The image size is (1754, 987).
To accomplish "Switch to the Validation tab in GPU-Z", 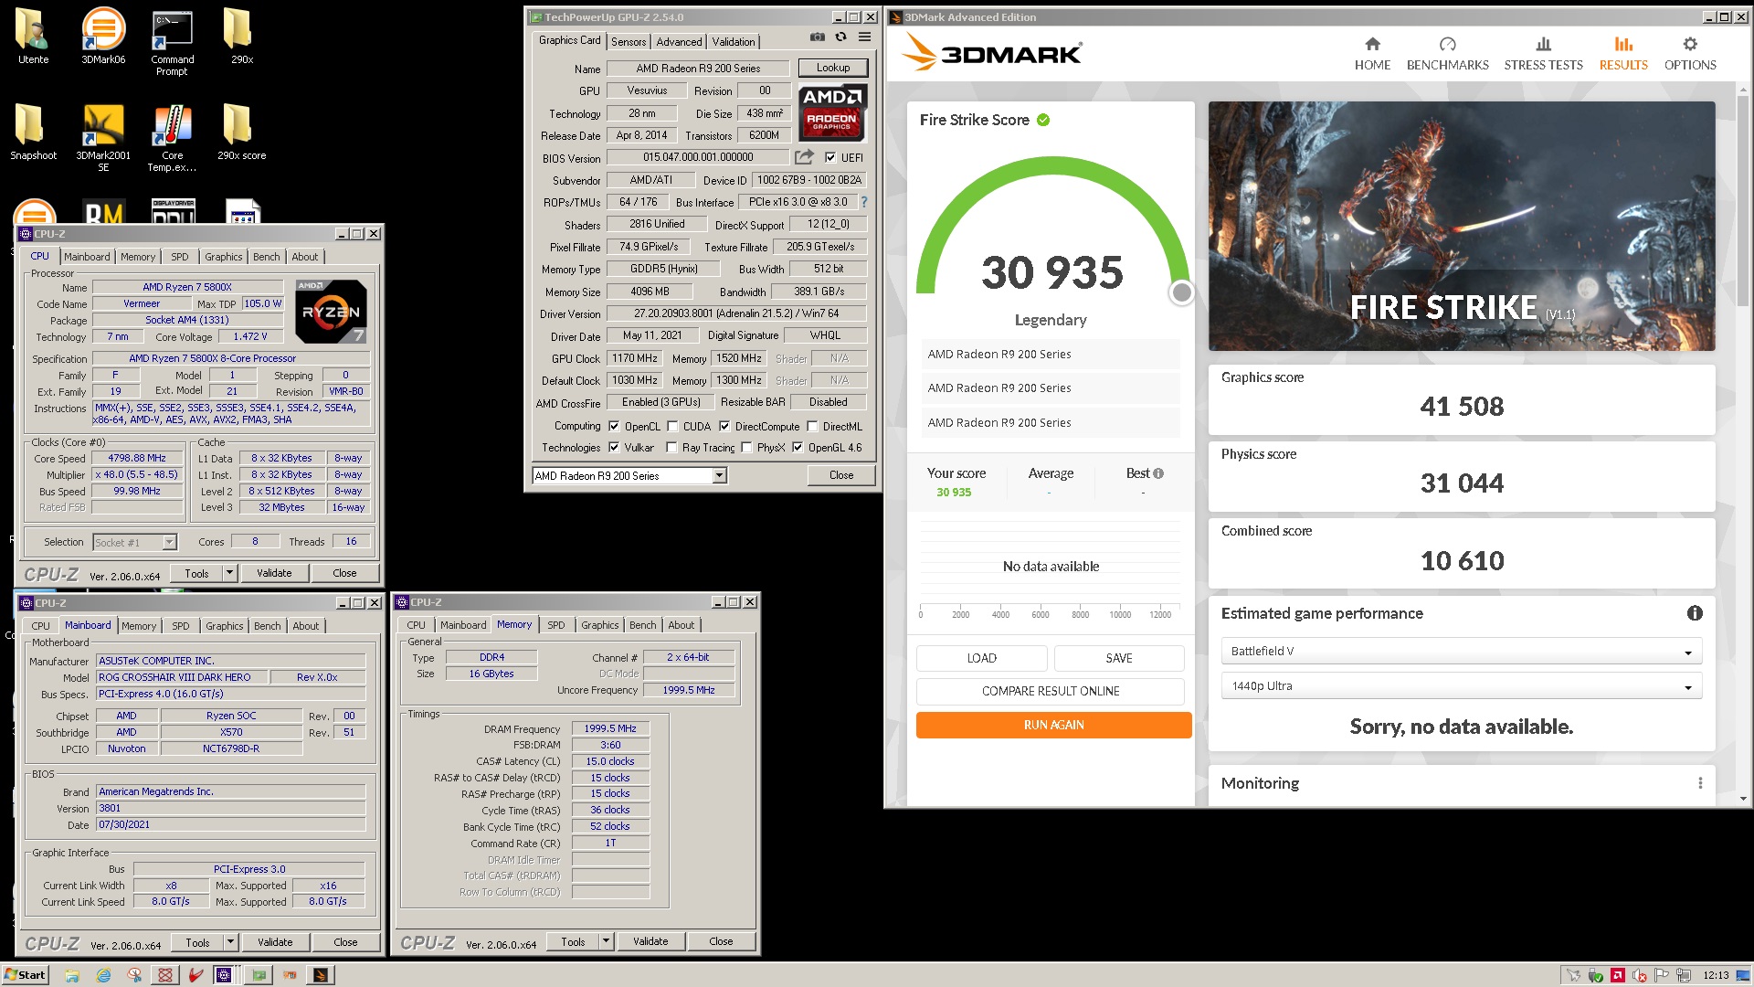I will point(734,41).
